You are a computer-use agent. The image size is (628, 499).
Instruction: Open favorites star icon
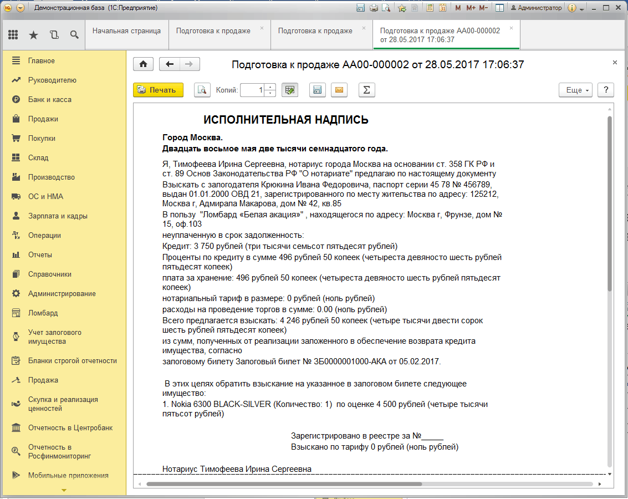point(34,35)
